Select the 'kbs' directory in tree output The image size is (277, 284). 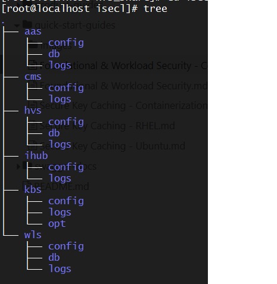33,189
